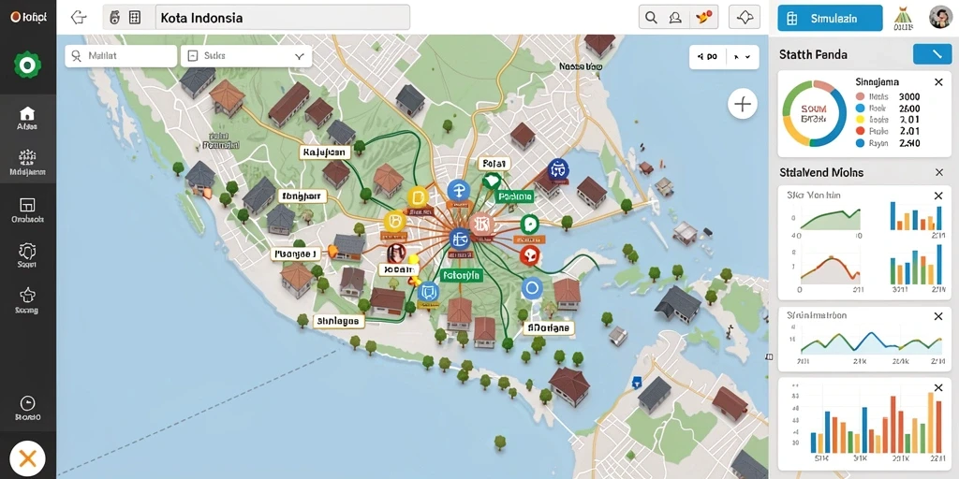Click the blue edit button beside Statth Fanda

coord(932,54)
